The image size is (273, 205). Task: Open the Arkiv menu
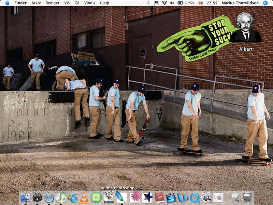click(x=36, y=3)
